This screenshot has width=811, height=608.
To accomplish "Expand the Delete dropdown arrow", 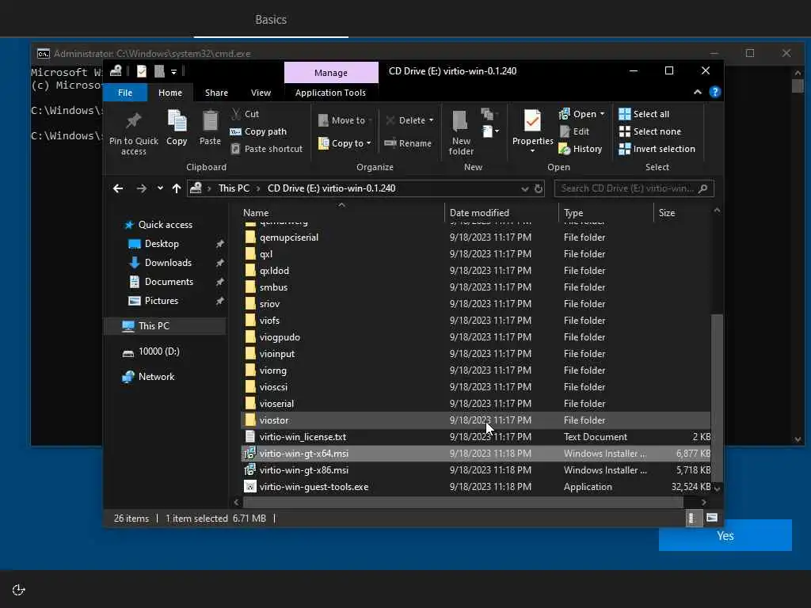I will pyautogui.click(x=431, y=120).
